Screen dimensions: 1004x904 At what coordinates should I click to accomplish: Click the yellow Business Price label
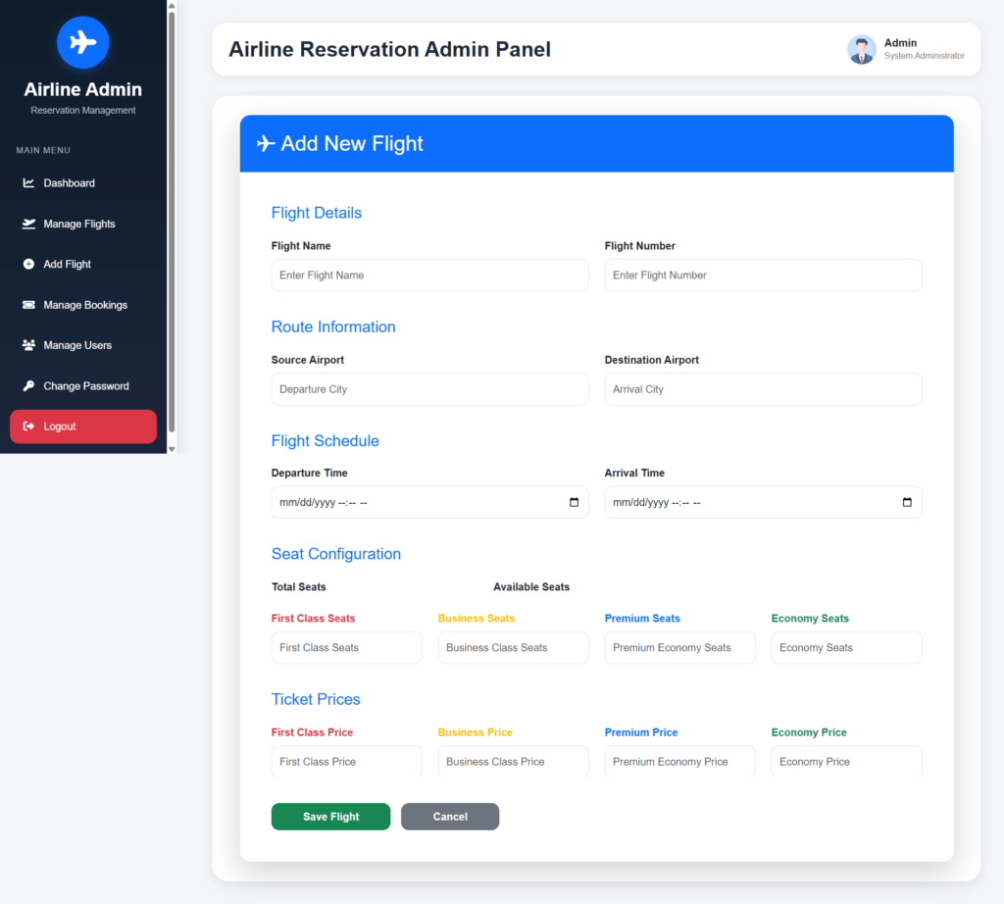(476, 732)
